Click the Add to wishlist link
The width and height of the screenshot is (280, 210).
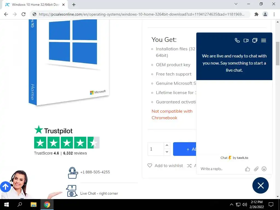click(x=168, y=166)
